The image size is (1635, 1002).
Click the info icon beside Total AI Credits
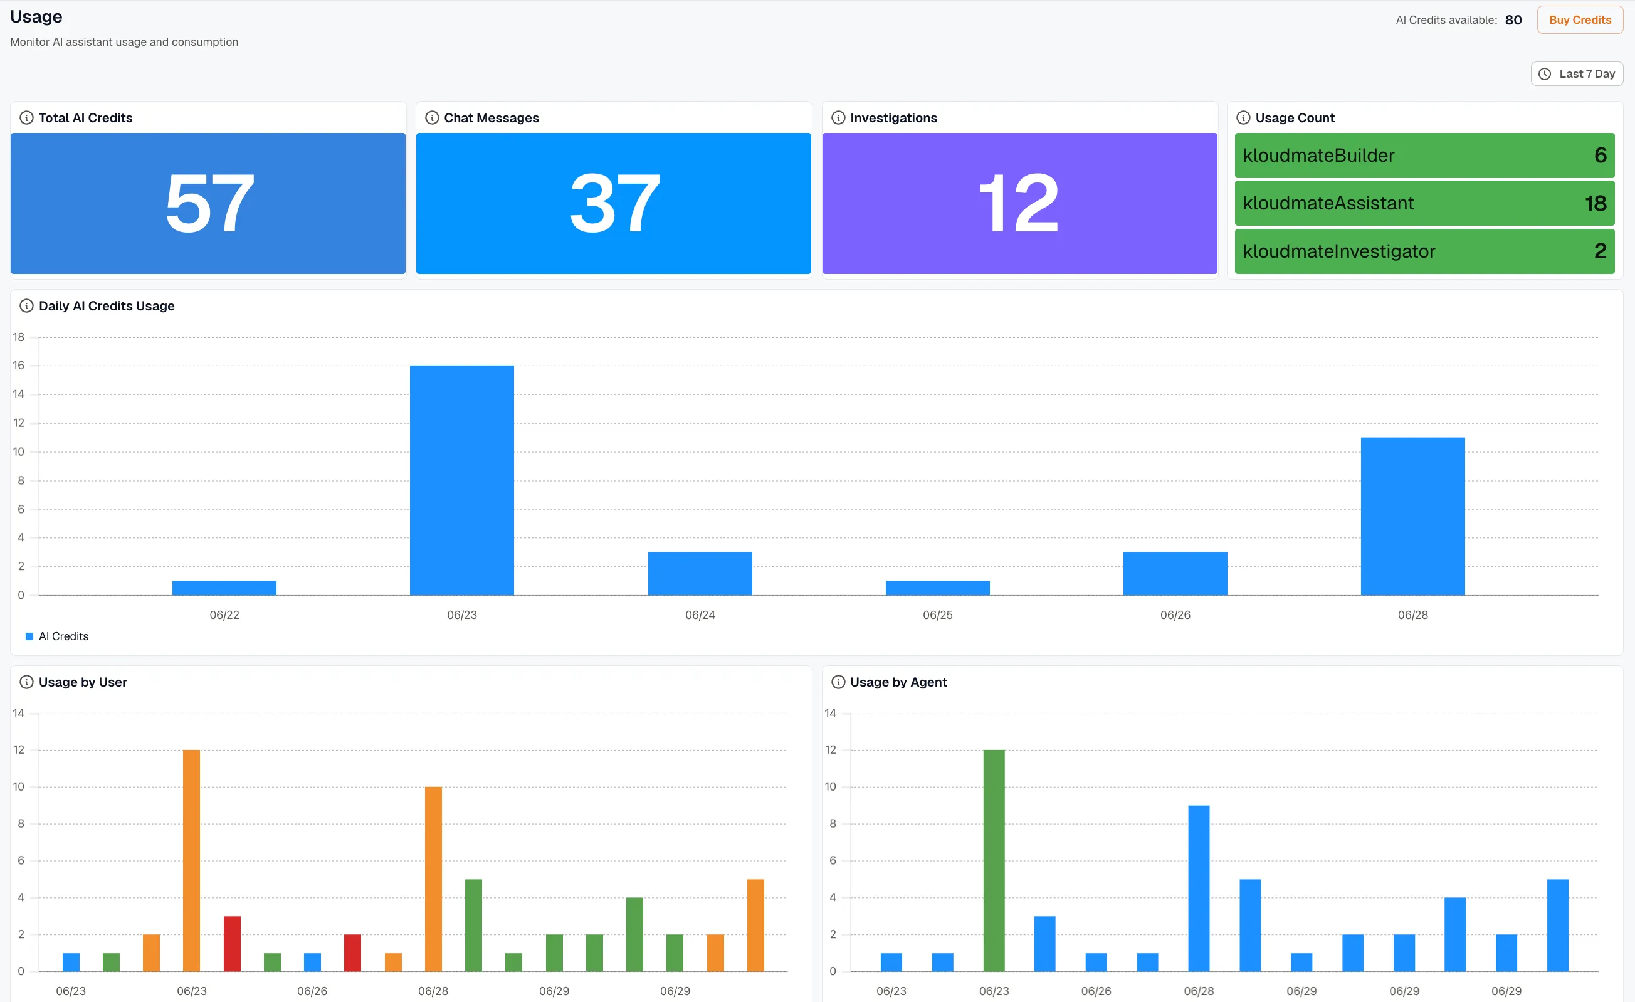26,117
